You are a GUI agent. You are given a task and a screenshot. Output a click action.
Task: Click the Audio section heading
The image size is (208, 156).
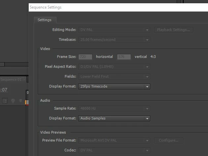point(45,100)
